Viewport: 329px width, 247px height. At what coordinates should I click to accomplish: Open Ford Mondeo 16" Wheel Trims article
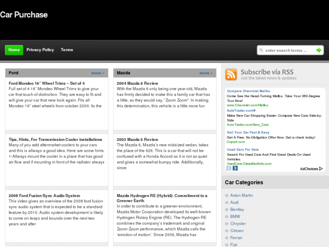coord(47,83)
